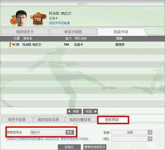
Task: Click the 搜索 button beside the name field
Action: pyautogui.click(x=70, y=132)
